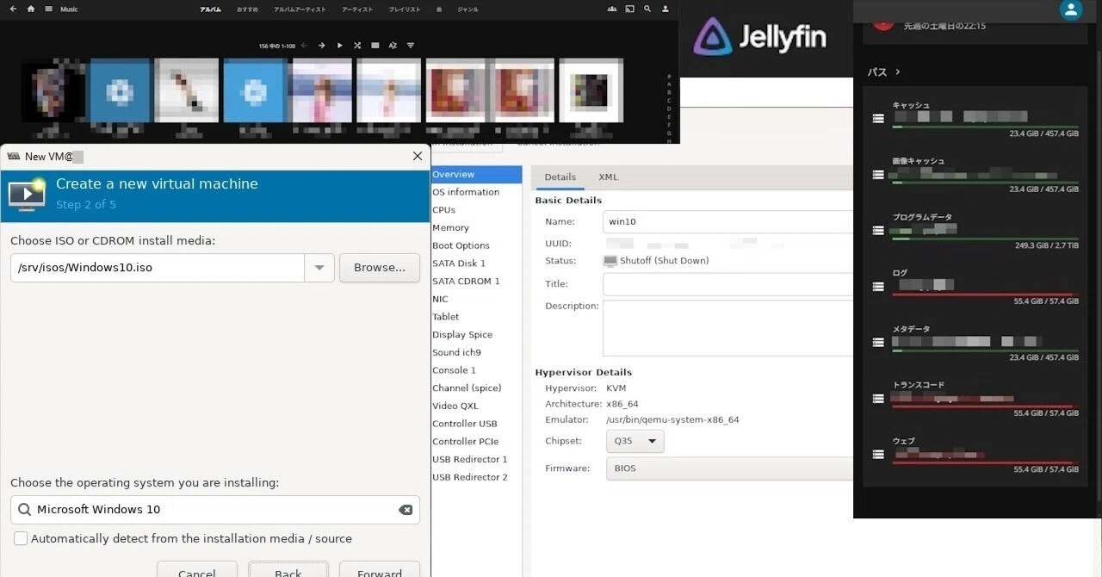The width and height of the screenshot is (1102, 577).
Task: Click the ISO path input field
Action: [x=158, y=268]
